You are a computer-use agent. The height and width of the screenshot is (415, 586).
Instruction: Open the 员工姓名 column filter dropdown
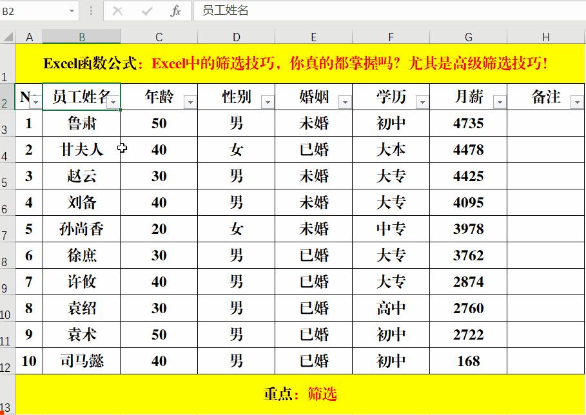[113, 102]
